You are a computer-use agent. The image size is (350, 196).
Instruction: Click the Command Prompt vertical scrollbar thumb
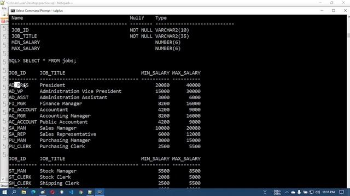[348, 35]
